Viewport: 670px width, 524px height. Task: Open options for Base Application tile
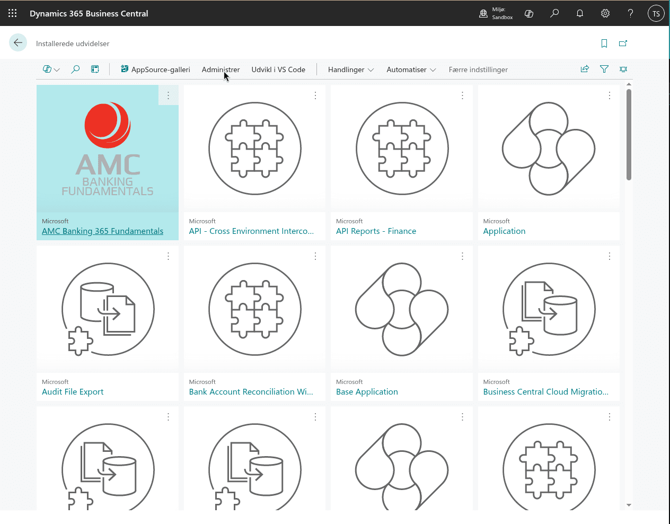click(x=463, y=256)
